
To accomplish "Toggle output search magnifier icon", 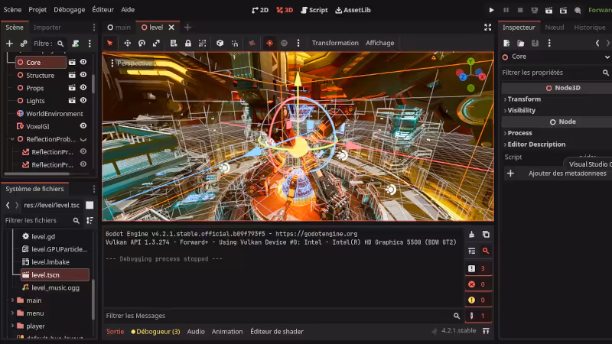I will pyautogui.click(x=486, y=251).
